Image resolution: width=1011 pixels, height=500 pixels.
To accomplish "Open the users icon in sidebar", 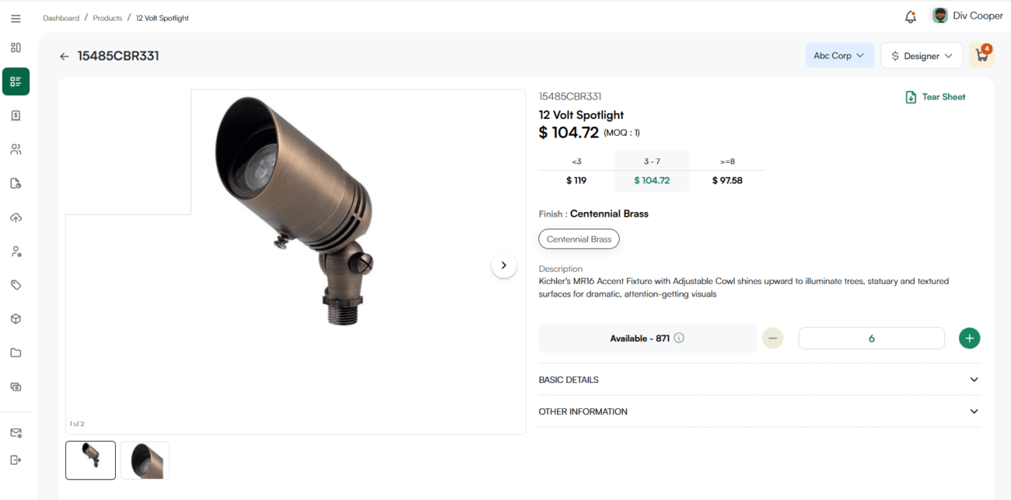I will pos(16,149).
